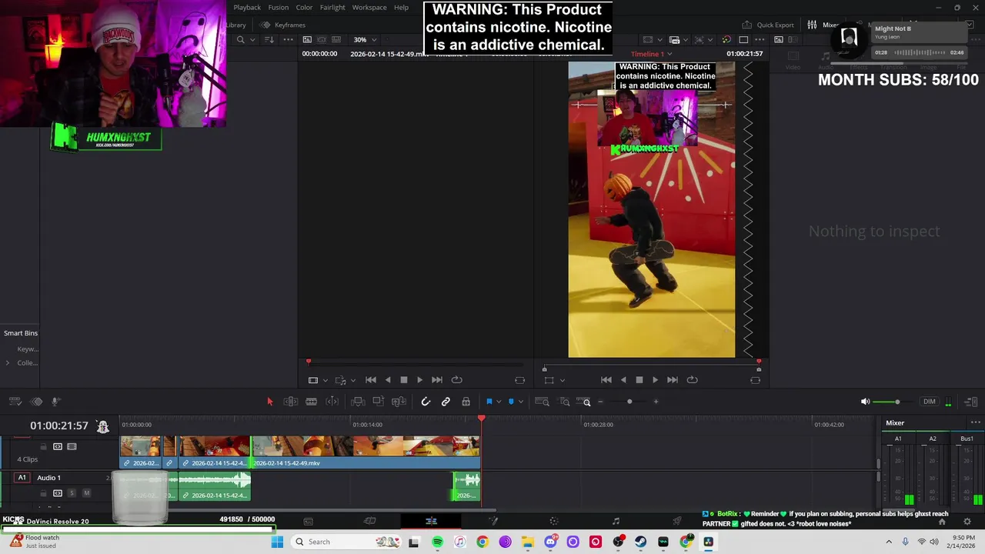Toggle auto track selector on Audio 1
Screen dimensions: 985x554
pos(57,493)
